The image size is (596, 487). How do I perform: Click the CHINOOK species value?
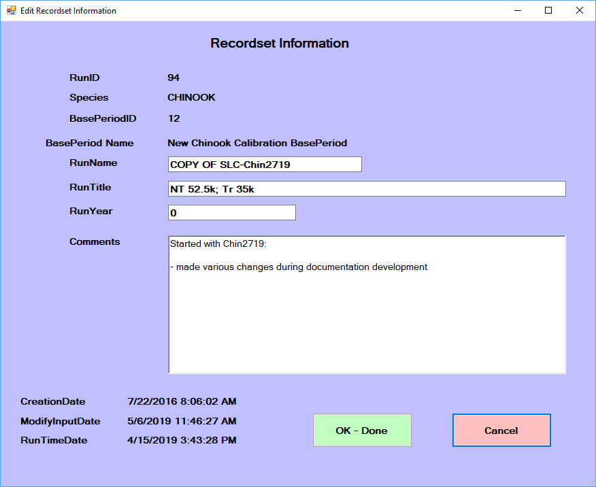pos(192,97)
